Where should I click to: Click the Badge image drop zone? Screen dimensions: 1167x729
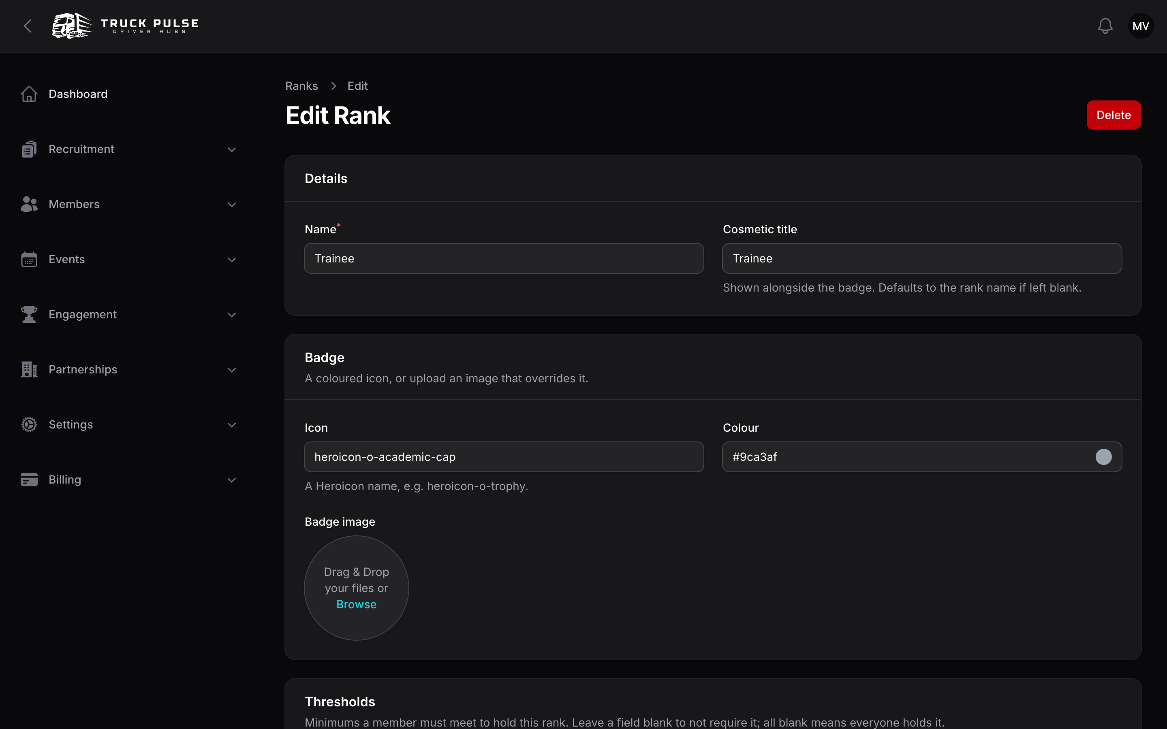pyautogui.click(x=356, y=588)
